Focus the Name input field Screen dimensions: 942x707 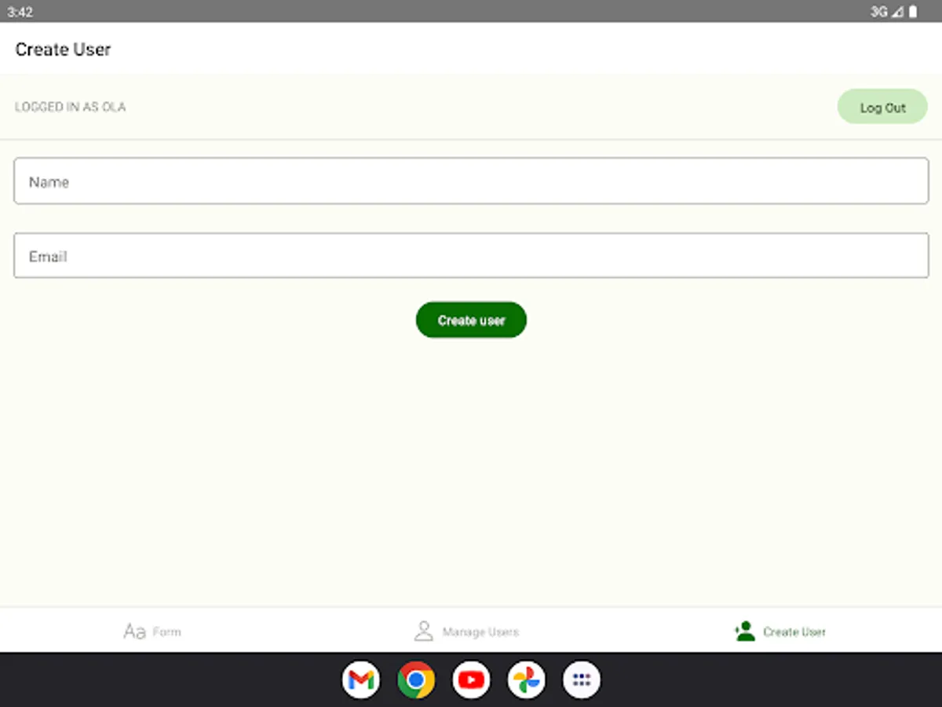471,181
